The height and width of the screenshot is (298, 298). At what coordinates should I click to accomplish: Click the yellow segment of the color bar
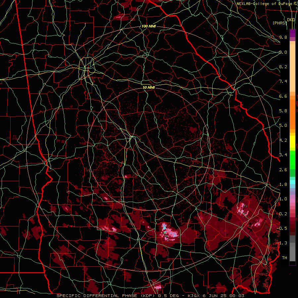pyautogui.click(x=292, y=142)
